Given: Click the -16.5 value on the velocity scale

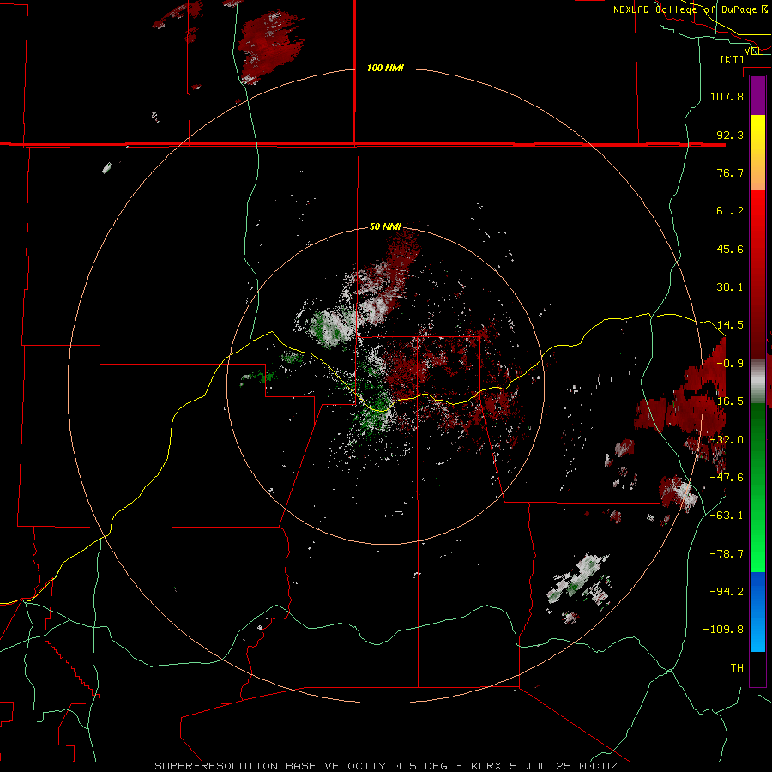Looking at the screenshot, I should pyautogui.click(x=727, y=401).
